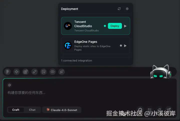The width and height of the screenshot is (180, 121).
Task: Click the checklist icon in the input bar
Action: coord(150,110)
